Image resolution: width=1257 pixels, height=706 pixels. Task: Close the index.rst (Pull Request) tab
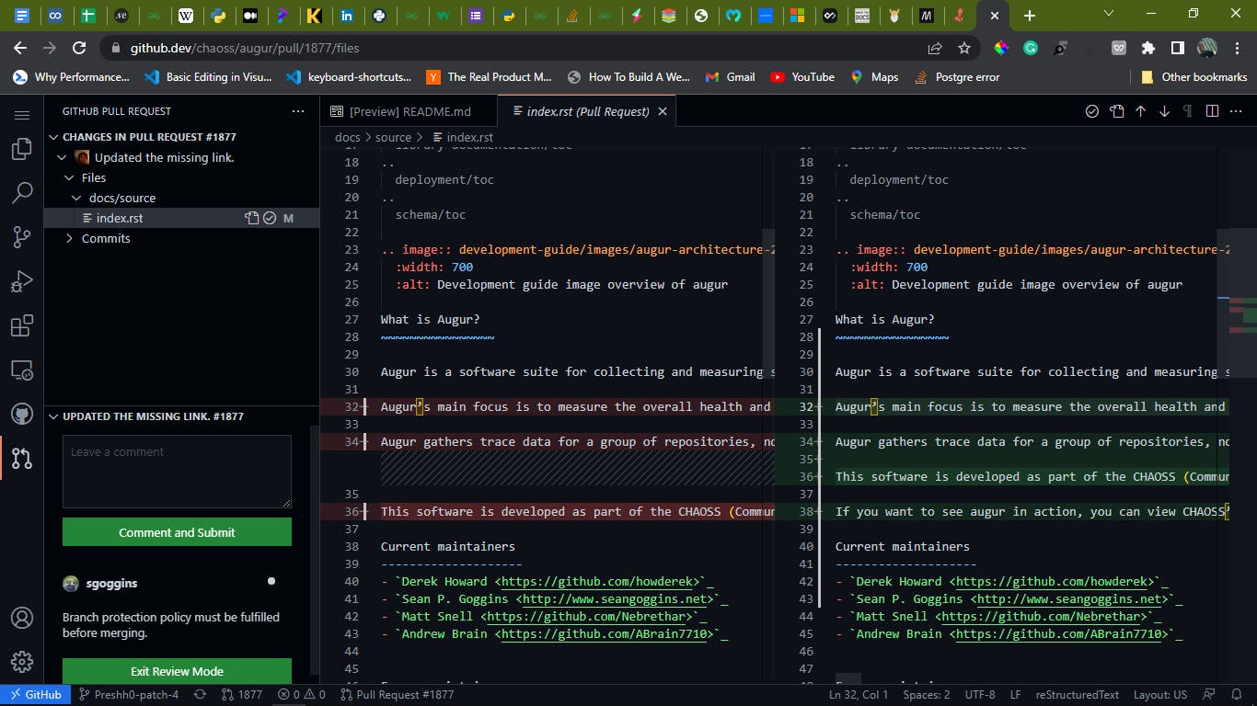click(x=663, y=111)
